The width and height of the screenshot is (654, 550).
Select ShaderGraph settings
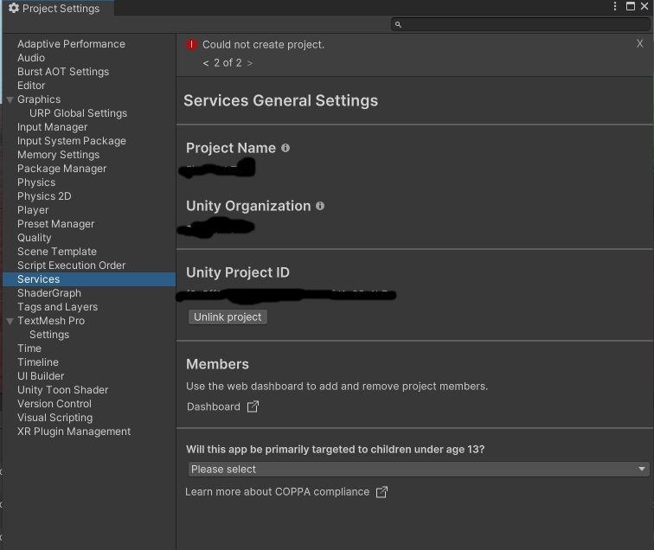coord(49,293)
